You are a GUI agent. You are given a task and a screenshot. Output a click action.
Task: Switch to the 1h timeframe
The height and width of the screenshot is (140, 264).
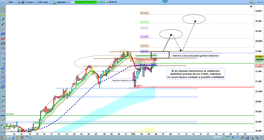tap(19, 2)
